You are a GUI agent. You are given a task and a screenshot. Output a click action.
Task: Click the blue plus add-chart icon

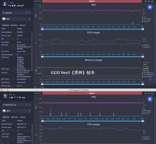[x=150, y=80]
